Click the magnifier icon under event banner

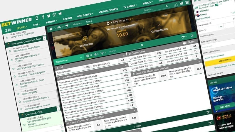142,45
